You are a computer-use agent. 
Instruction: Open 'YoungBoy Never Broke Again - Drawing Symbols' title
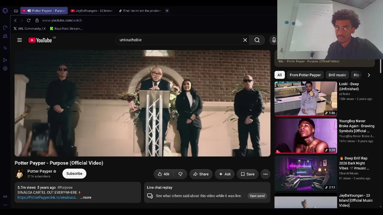(x=357, y=126)
